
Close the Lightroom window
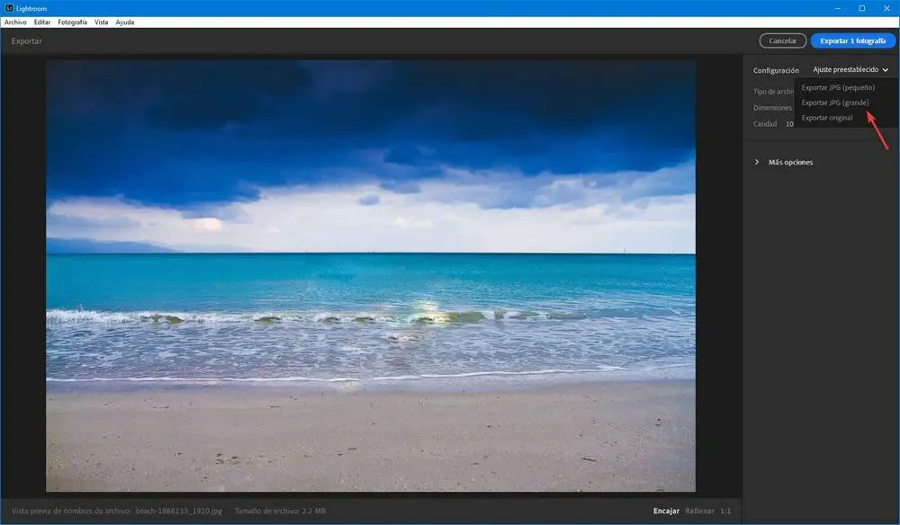click(886, 8)
